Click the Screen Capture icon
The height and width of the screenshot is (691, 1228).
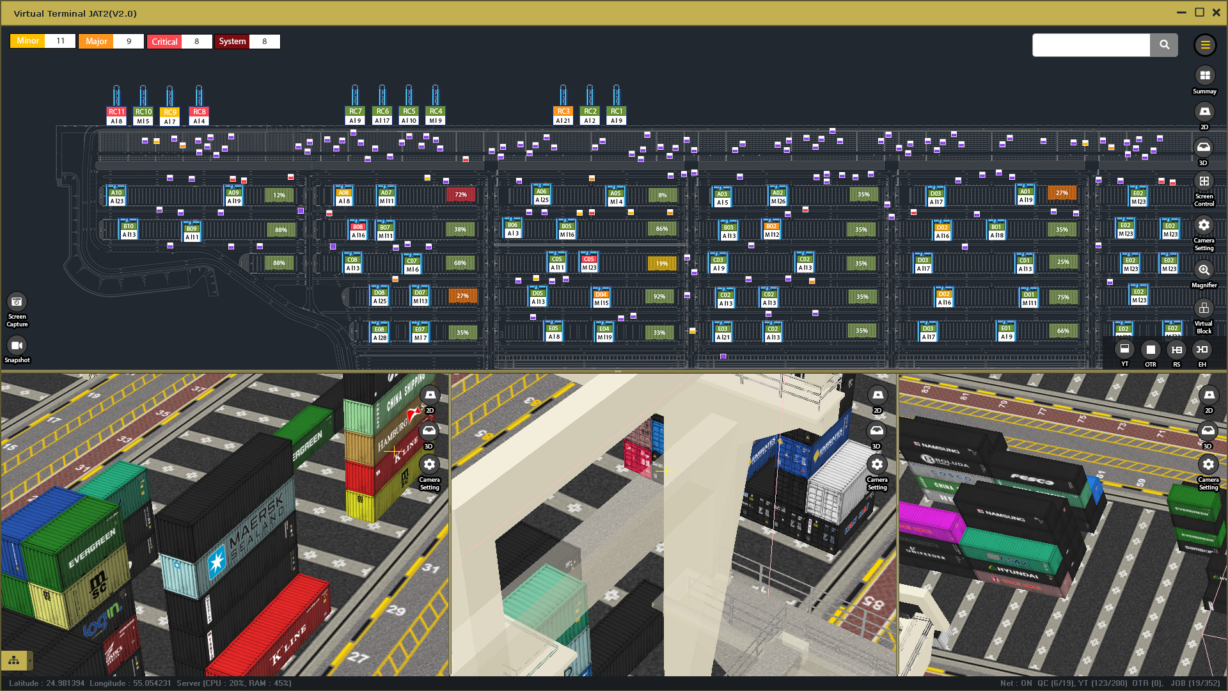[17, 302]
